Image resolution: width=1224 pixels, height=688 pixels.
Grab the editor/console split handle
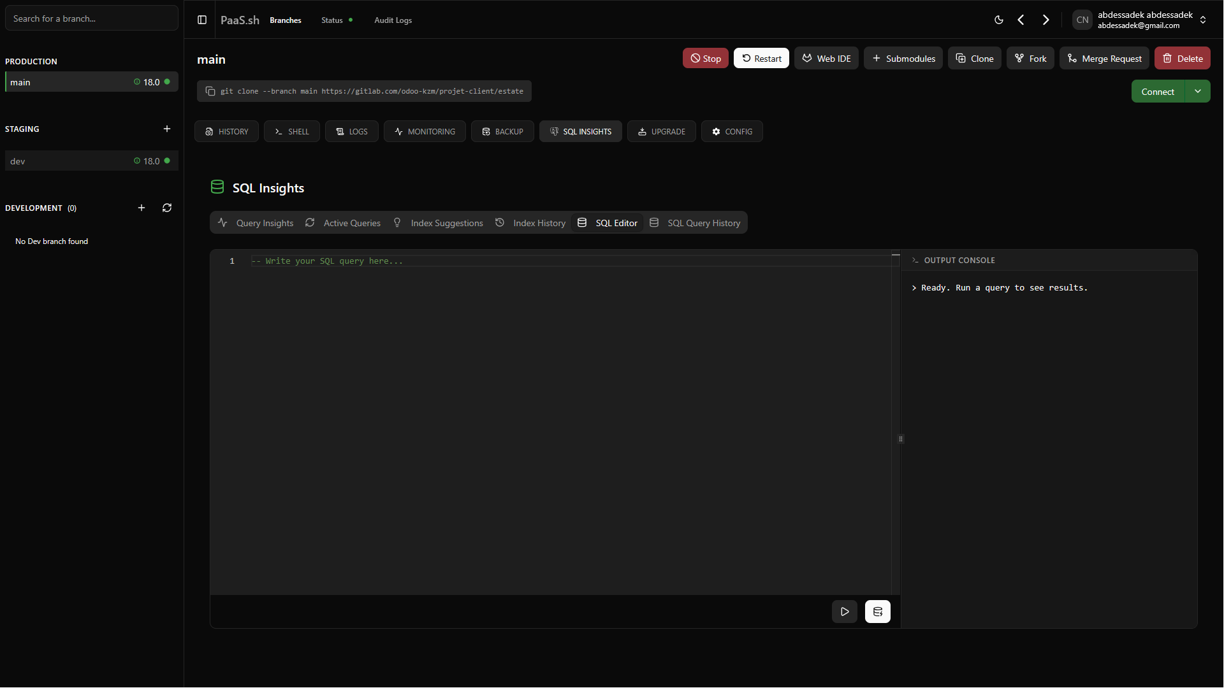pos(901,439)
